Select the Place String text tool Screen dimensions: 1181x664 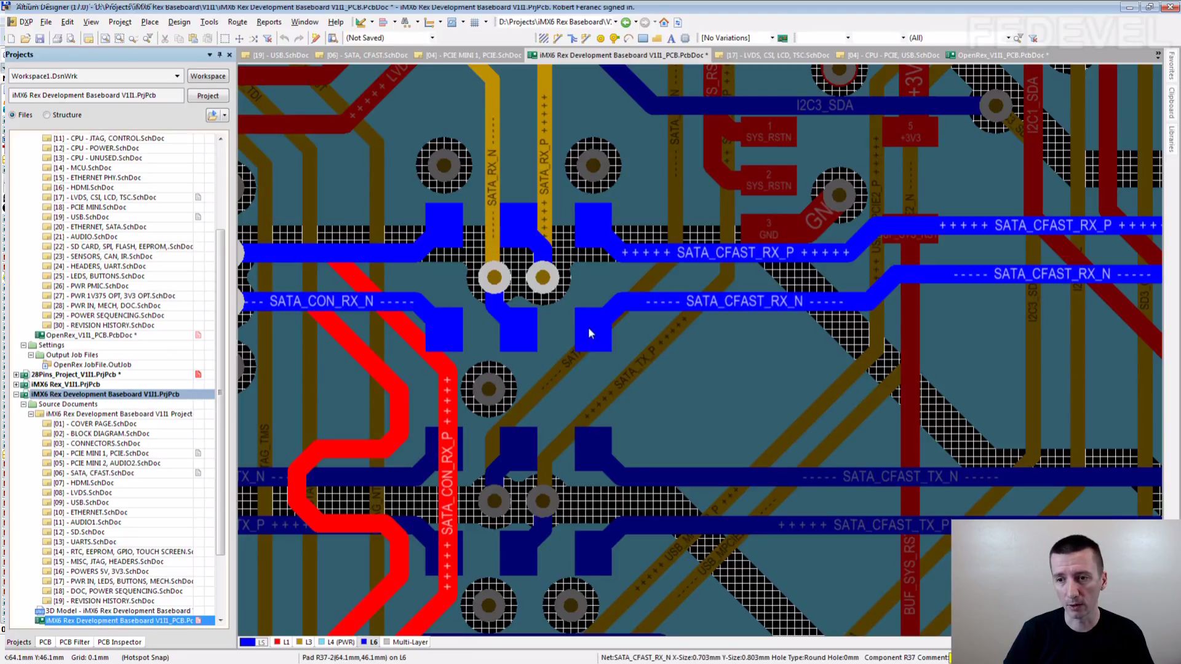click(671, 38)
